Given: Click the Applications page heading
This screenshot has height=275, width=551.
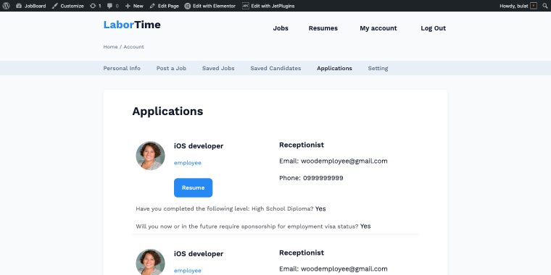Looking at the screenshot, I should pyautogui.click(x=167, y=111).
